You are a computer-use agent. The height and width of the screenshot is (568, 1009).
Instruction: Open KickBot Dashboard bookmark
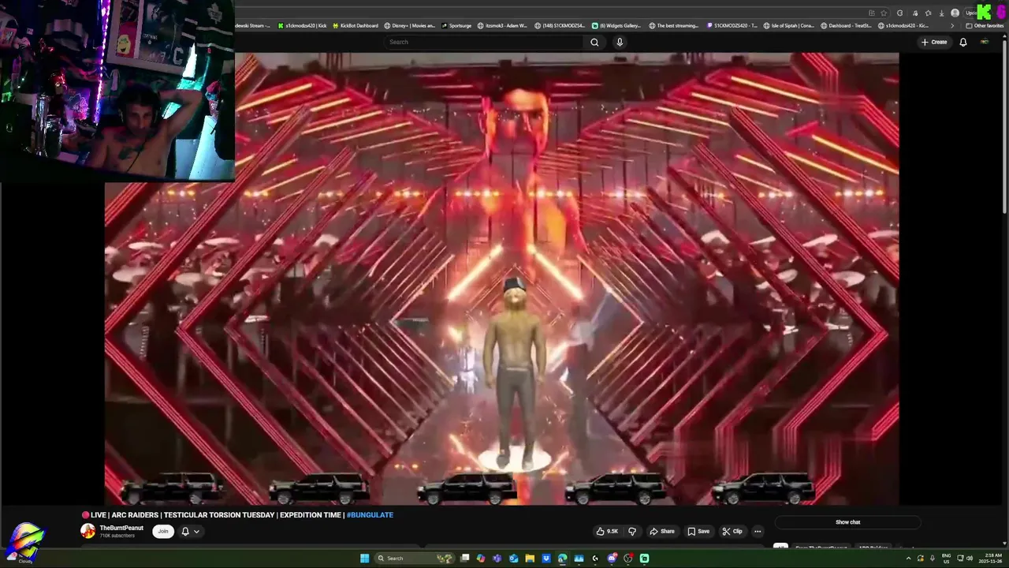tap(355, 25)
